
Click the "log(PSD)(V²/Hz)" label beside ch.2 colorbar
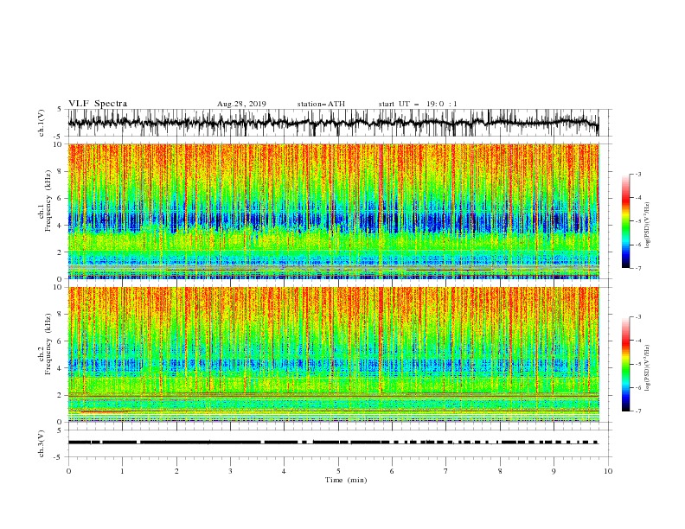pyautogui.click(x=648, y=368)
